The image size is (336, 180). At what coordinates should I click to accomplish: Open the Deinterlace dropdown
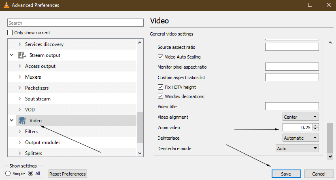click(x=300, y=138)
